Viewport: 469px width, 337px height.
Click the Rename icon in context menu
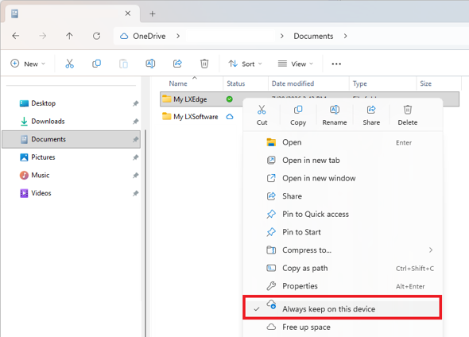point(335,110)
